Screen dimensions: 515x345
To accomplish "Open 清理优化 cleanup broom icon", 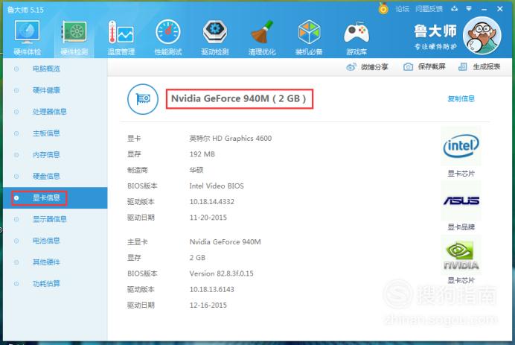I will tap(262, 37).
